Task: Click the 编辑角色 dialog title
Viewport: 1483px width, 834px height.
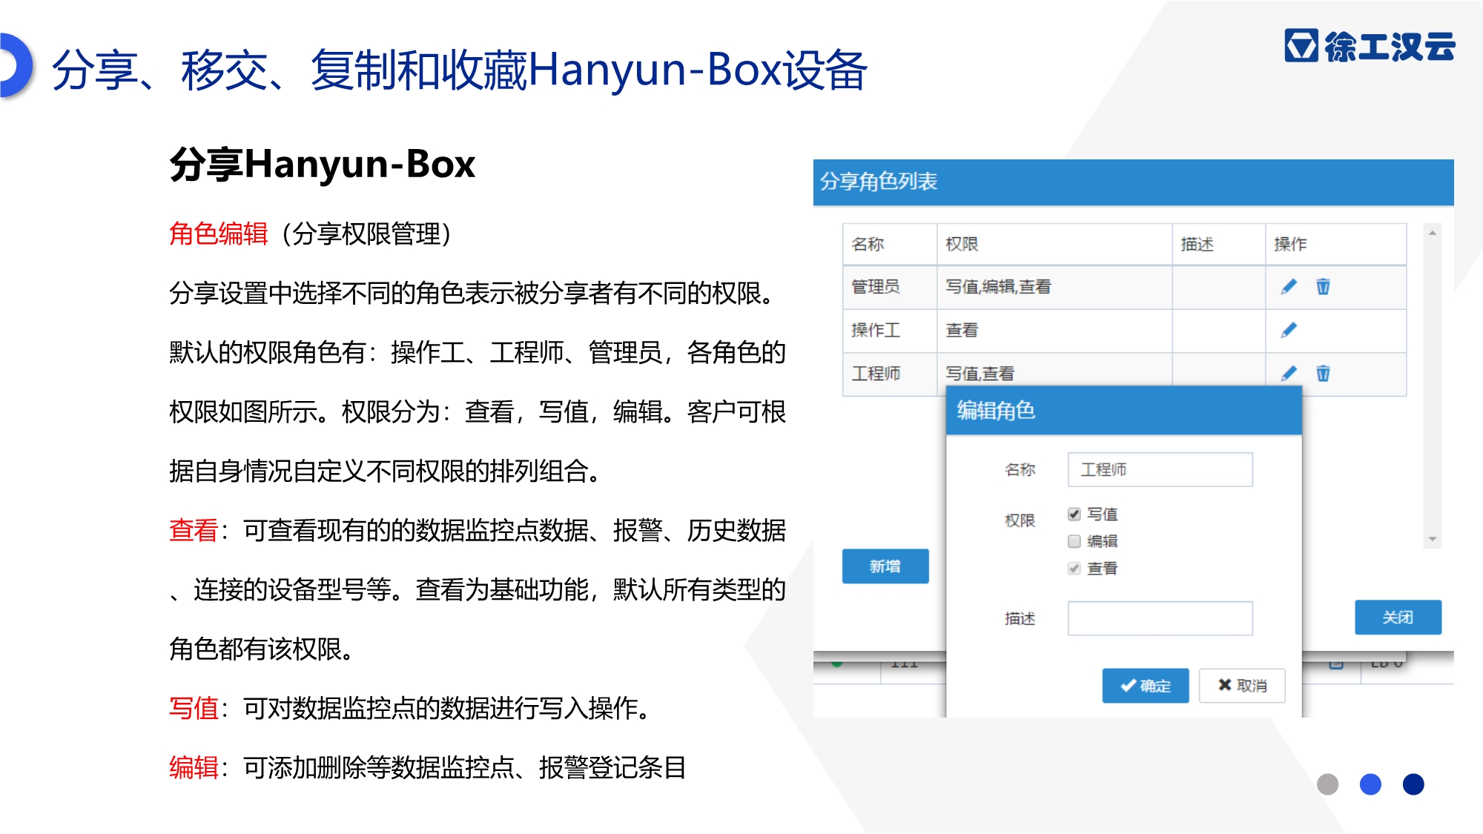Action: tap(996, 410)
